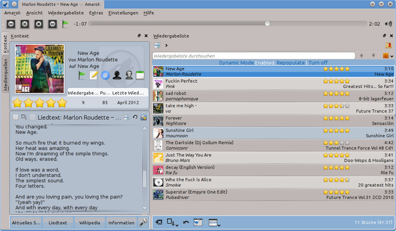The image size is (396, 231).
Task: Click the second lyrics header icon with arrow
Action: pyautogui.click(x=24, y=117)
